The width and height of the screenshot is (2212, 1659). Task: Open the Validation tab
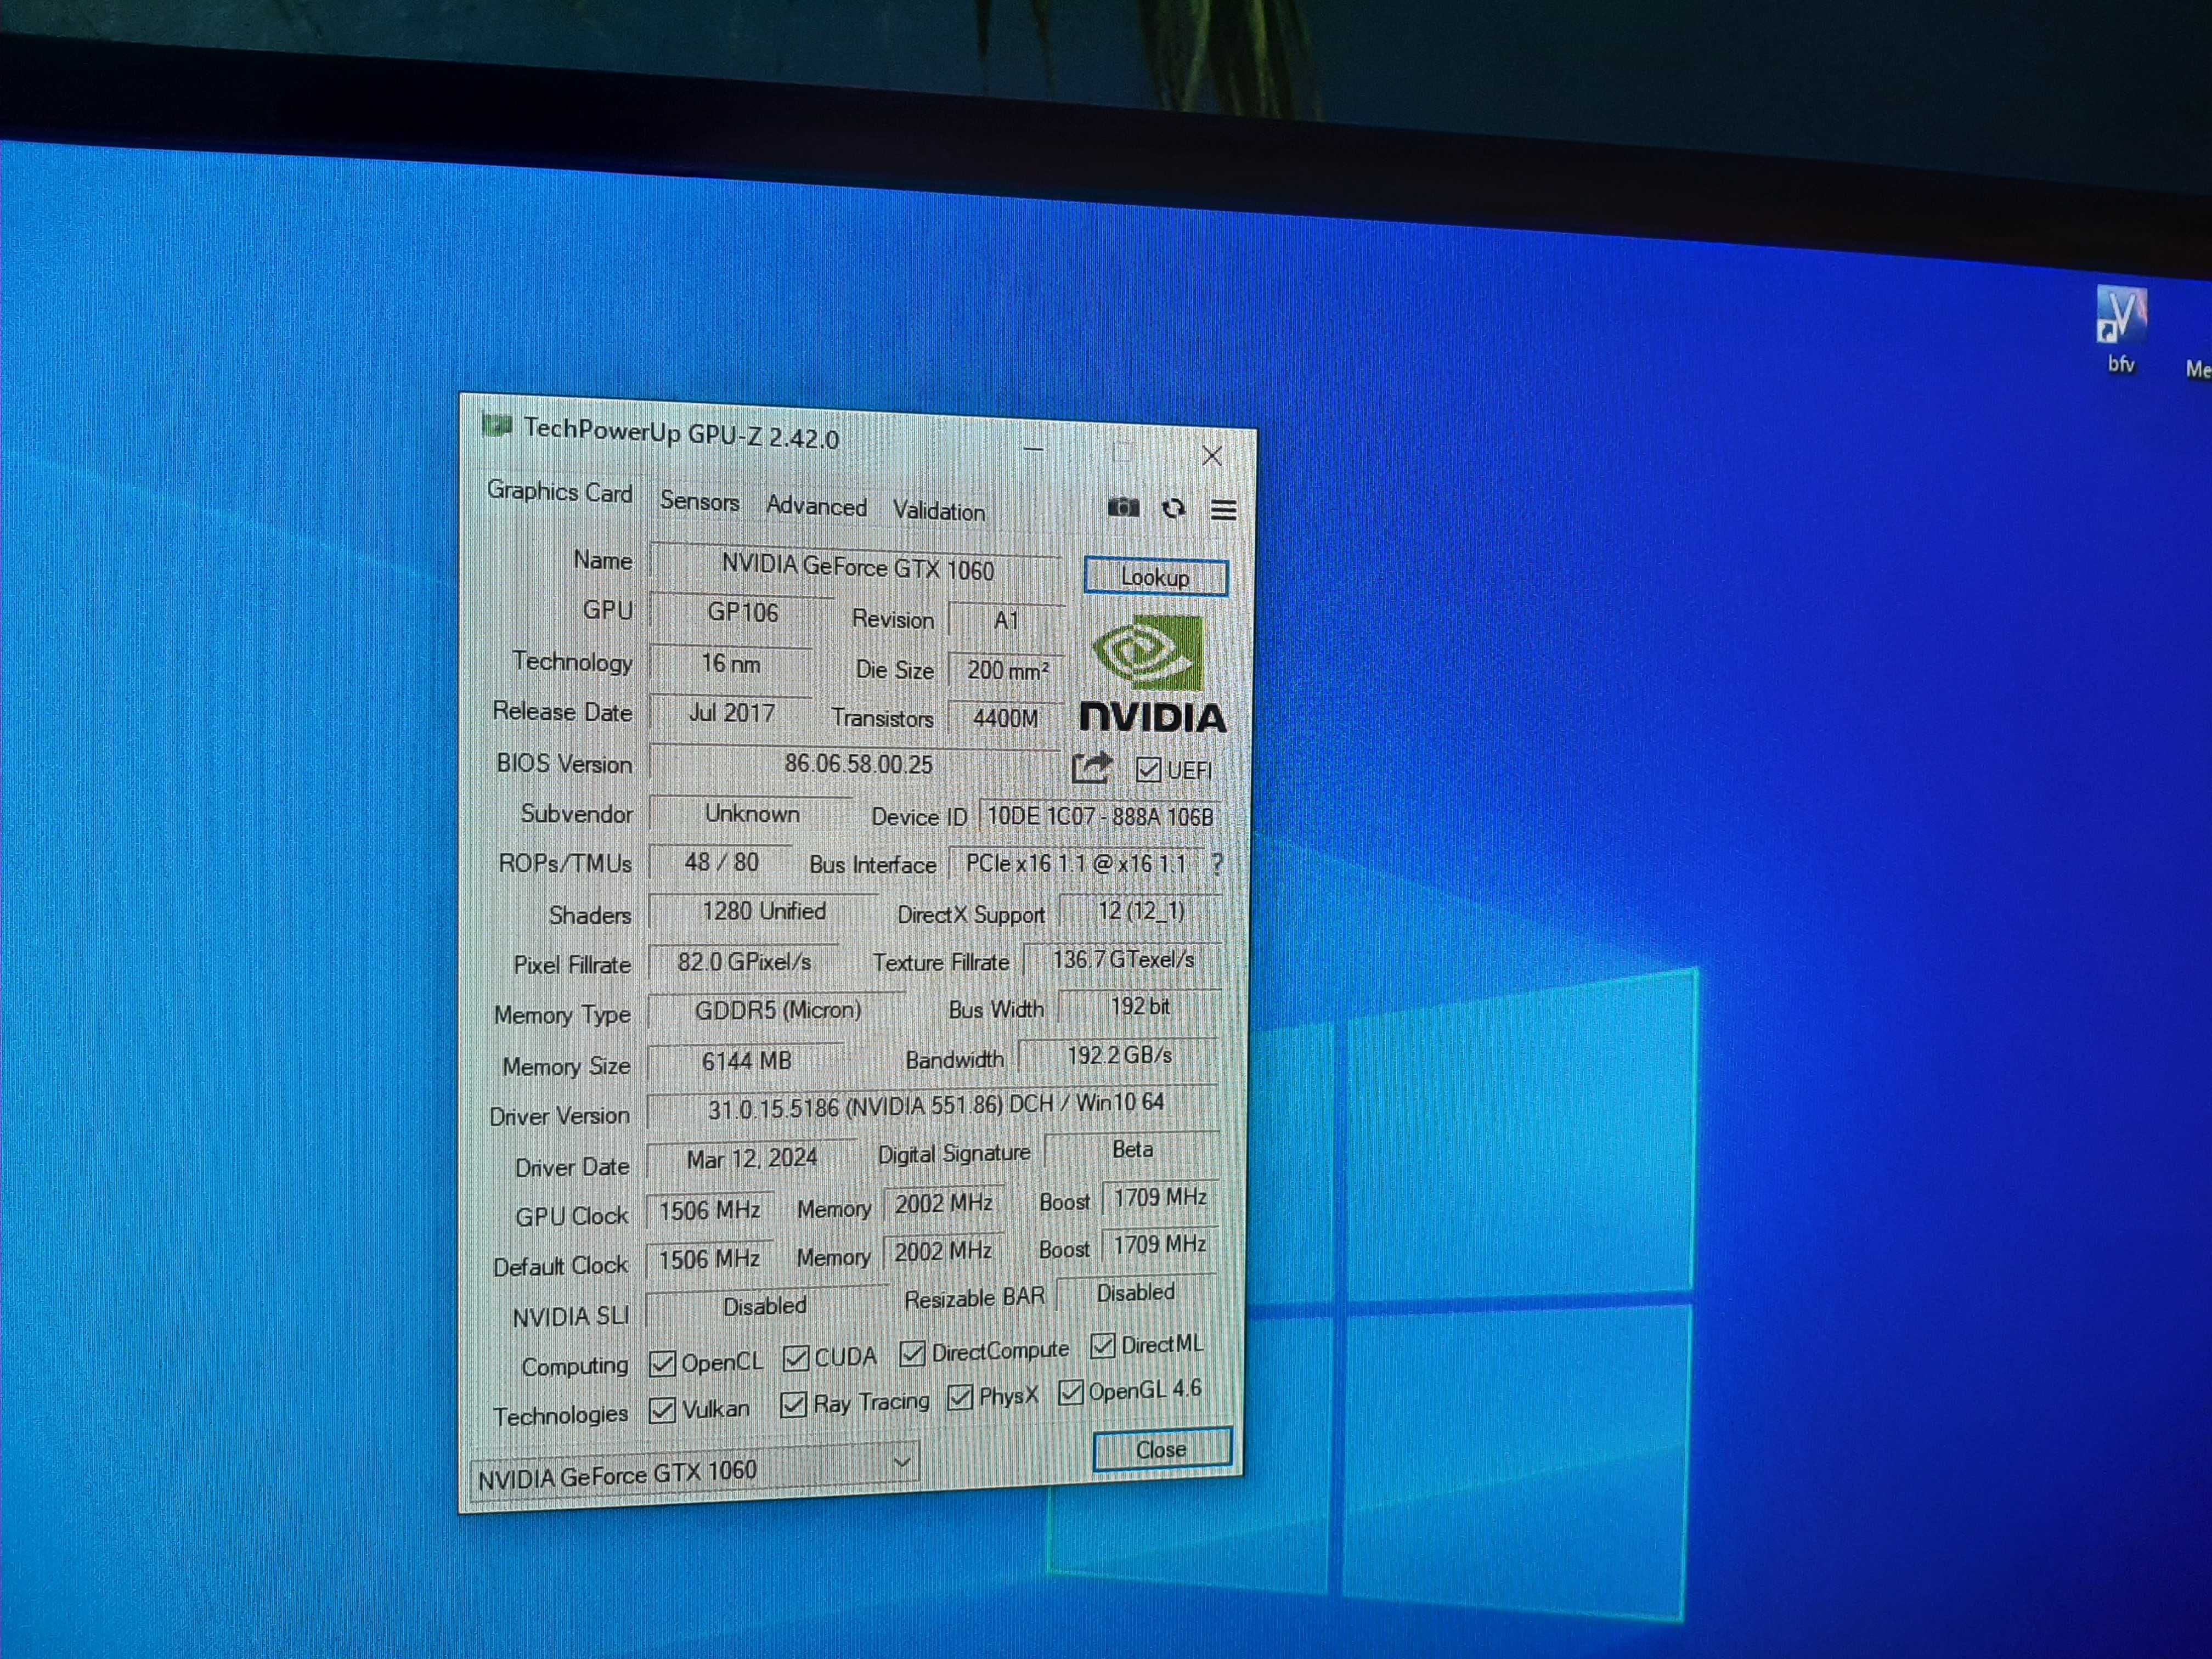(x=938, y=511)
